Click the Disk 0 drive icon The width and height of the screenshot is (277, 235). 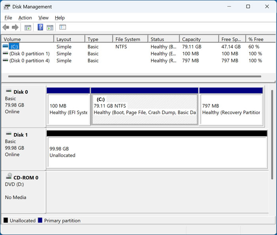(x=8, y=91)
